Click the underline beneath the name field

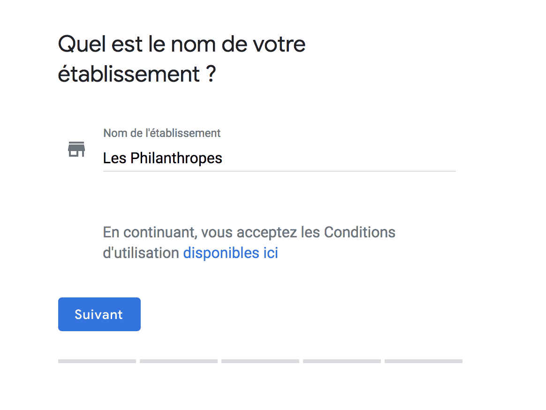point(279,171)
